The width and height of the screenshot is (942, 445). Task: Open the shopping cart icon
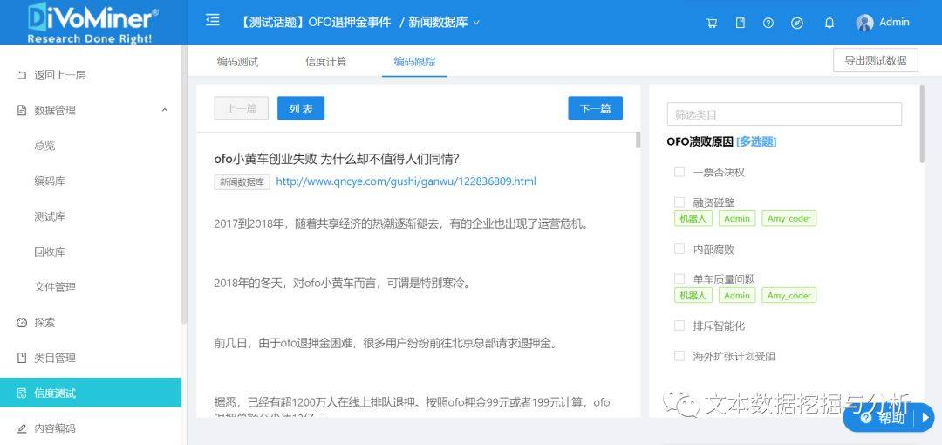point(712,23)
